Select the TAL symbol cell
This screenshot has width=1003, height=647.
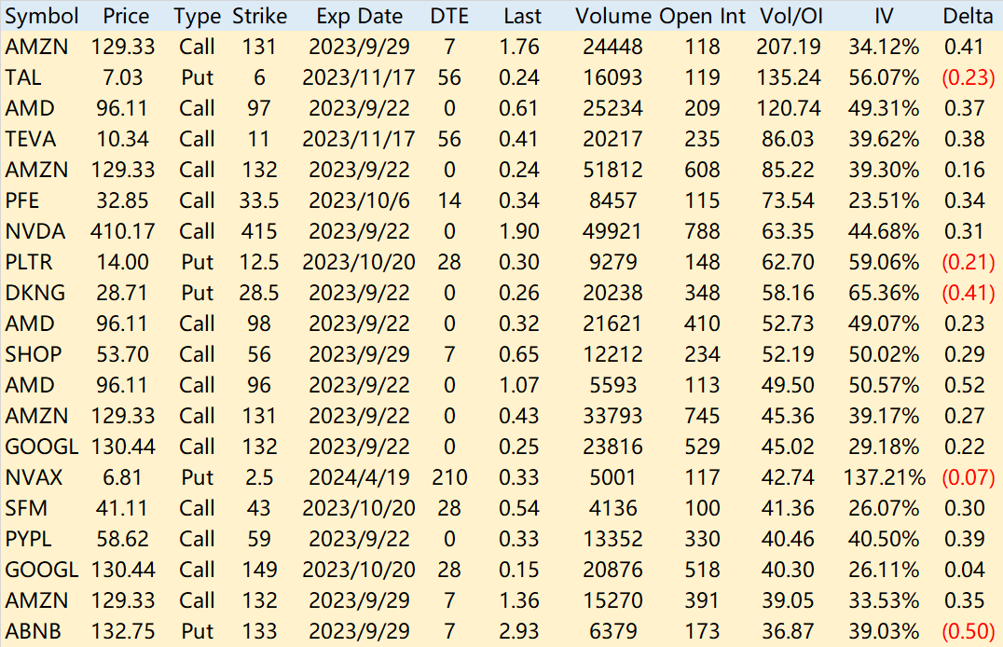(23, 77)
